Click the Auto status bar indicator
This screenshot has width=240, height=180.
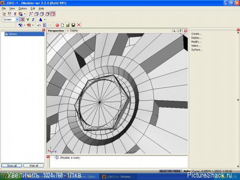click(187, 171)
